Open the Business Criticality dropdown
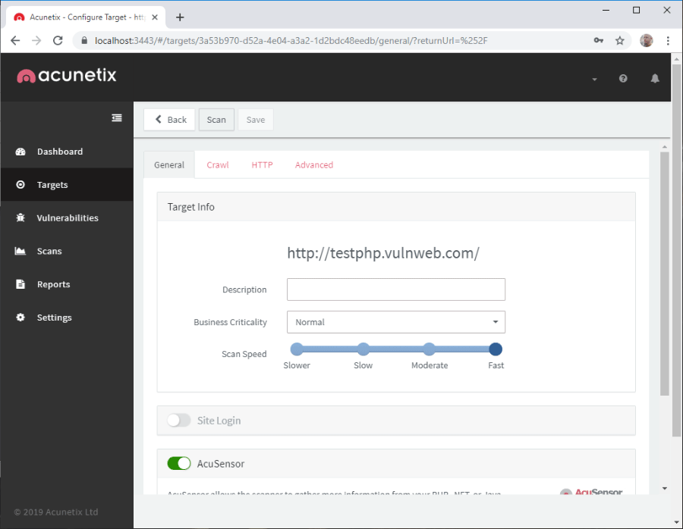 [x=396, y=322]
